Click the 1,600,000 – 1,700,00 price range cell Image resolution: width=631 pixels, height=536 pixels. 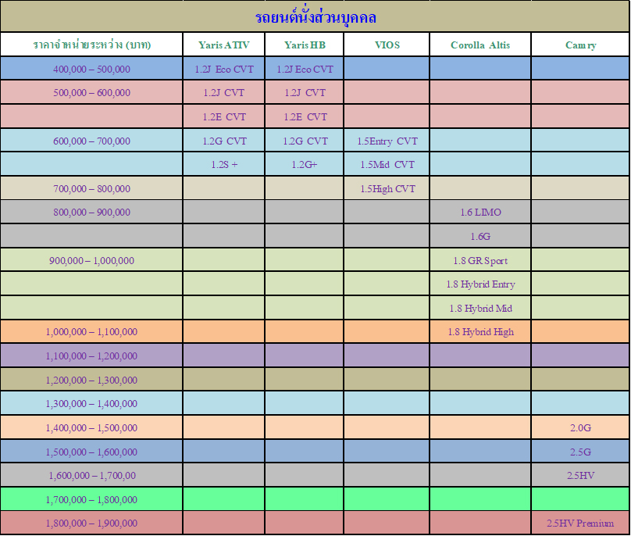(x=91, y=475)
